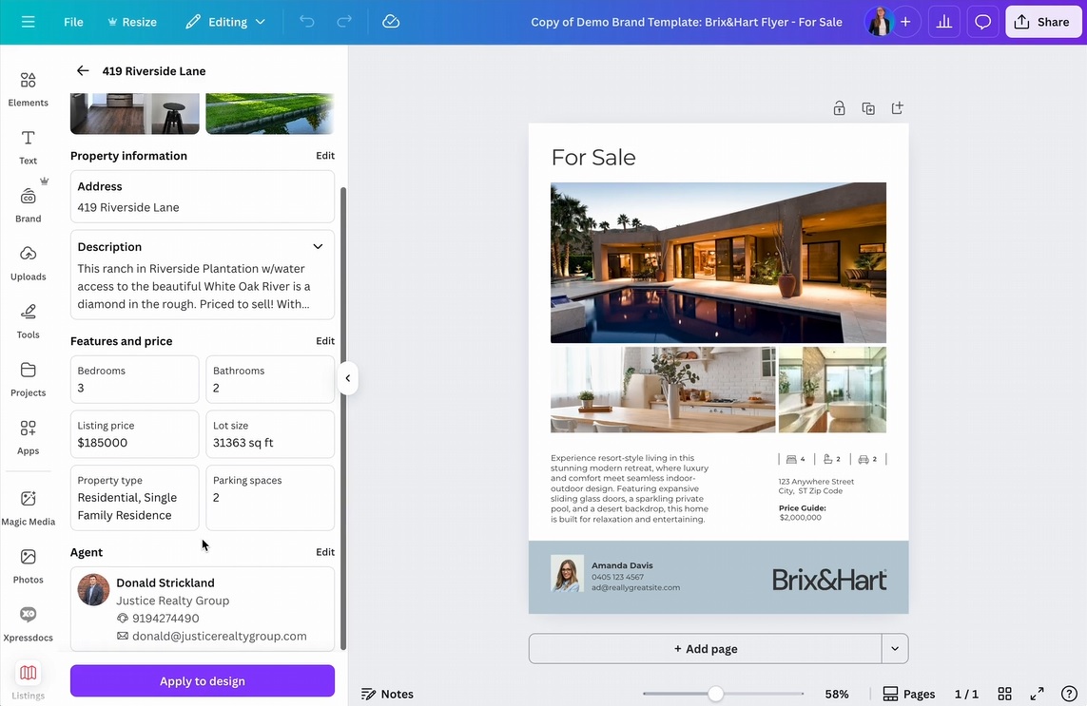The image size is (1087, 706).
Task: Open the Editing mode dropdown
Action: [226, 22]
